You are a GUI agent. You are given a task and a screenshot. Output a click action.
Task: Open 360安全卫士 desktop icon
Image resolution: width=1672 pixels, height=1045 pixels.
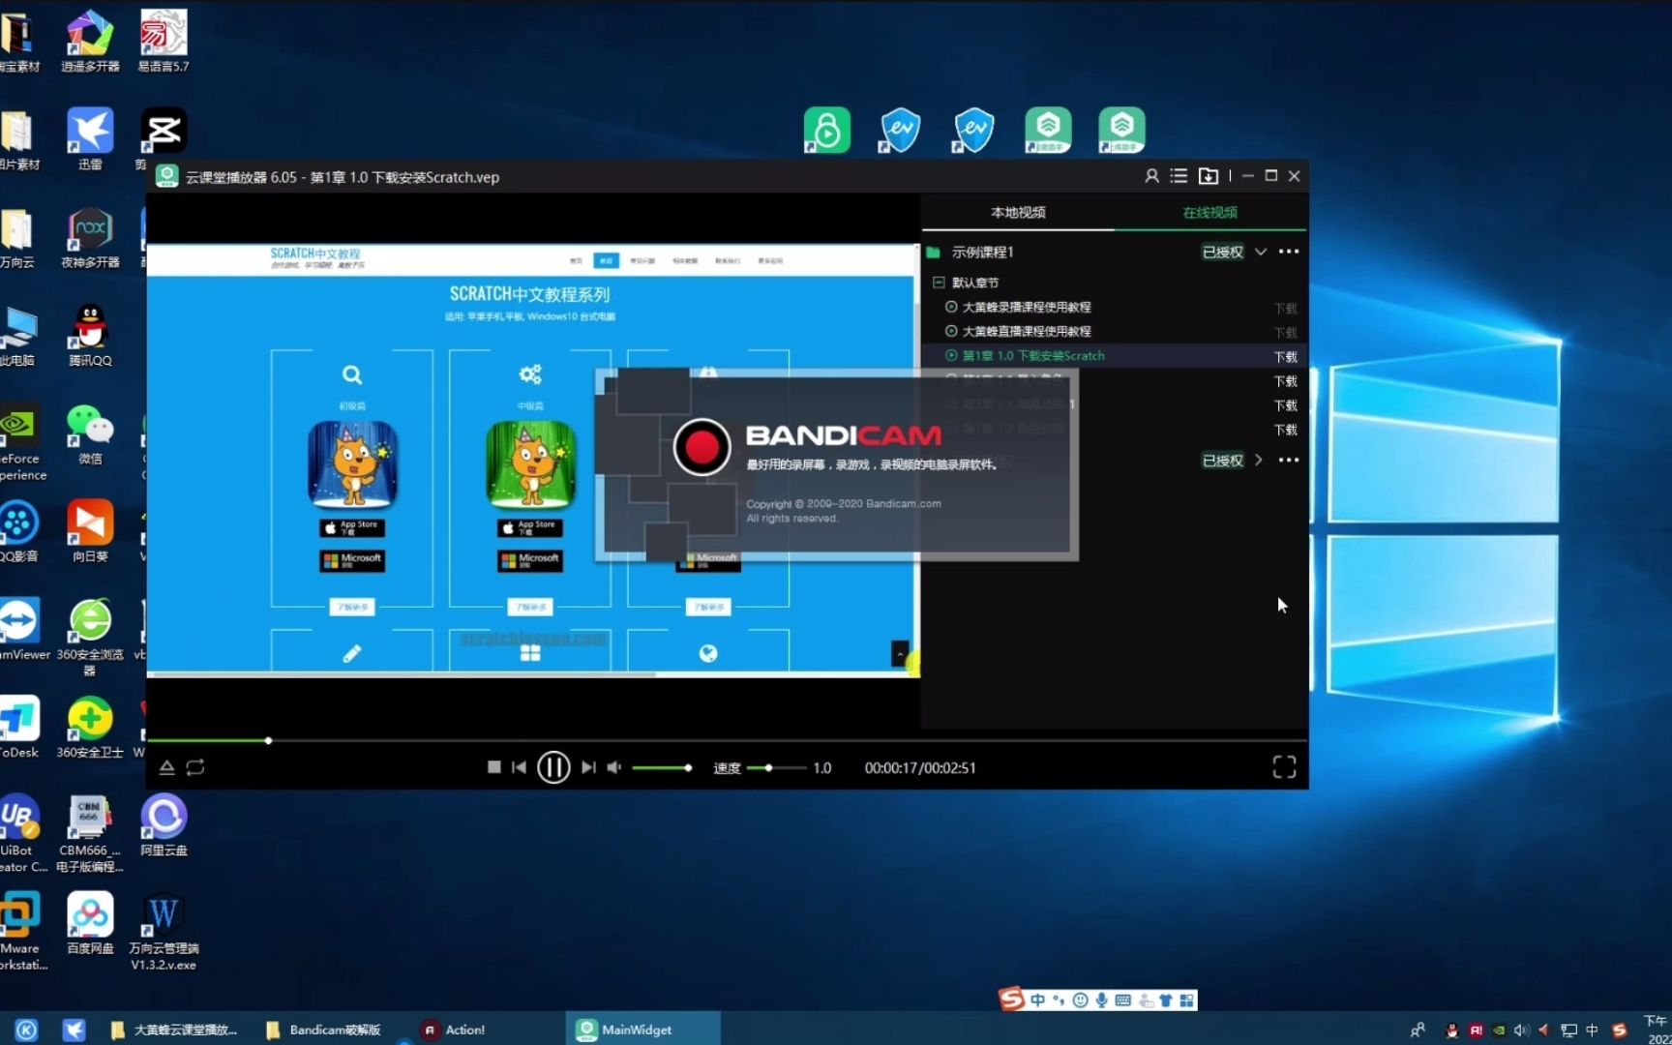pos(90,727)
